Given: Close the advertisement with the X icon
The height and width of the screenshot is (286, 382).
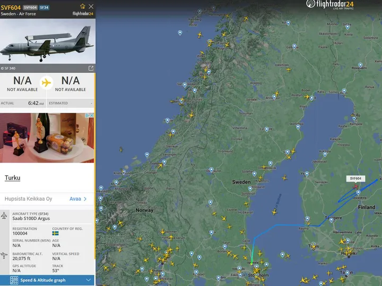Looking at the screenshot, I should point(92,115).
